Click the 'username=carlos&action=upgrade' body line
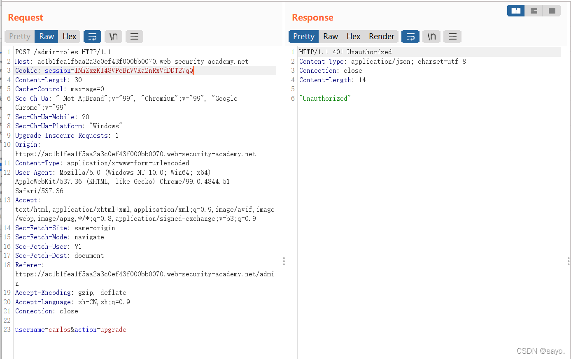Viewport: 571px width, 359px height. tap(71, 330)
